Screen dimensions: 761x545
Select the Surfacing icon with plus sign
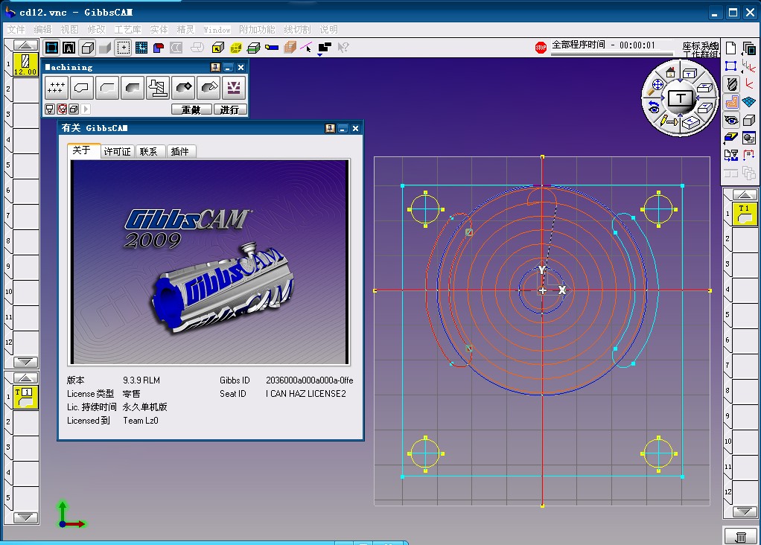(183, 87)
